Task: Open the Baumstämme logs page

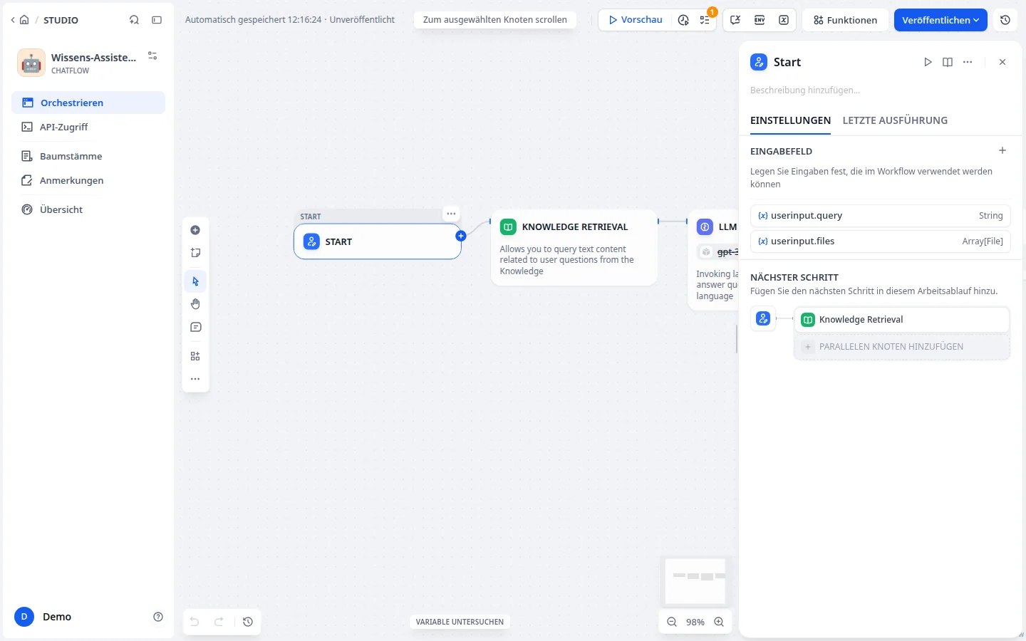Action: (88, 156)
